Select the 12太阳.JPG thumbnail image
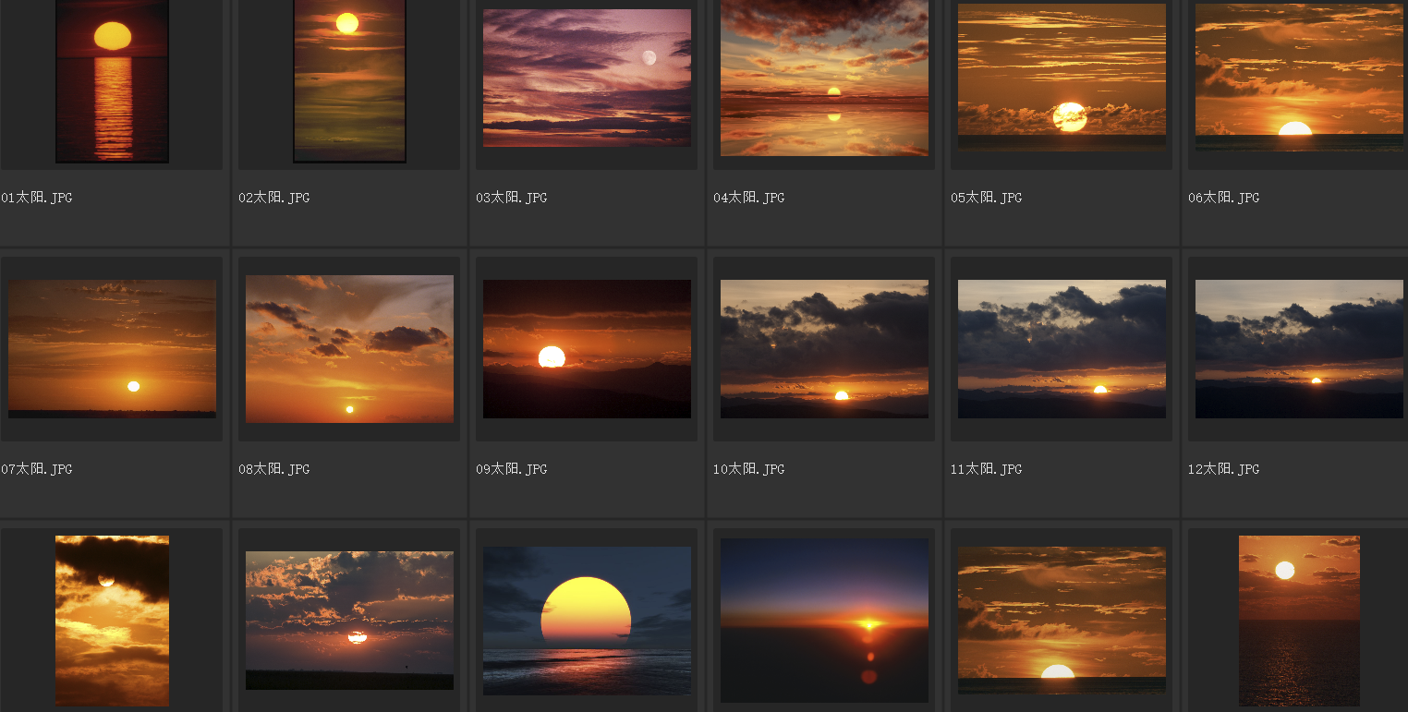1408x712 pixels. click(x=1299, y=349)
